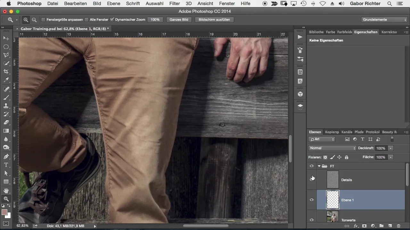Select the Clone Stamp tool
The height and width of the screenshot is (230, 410).
6,106
